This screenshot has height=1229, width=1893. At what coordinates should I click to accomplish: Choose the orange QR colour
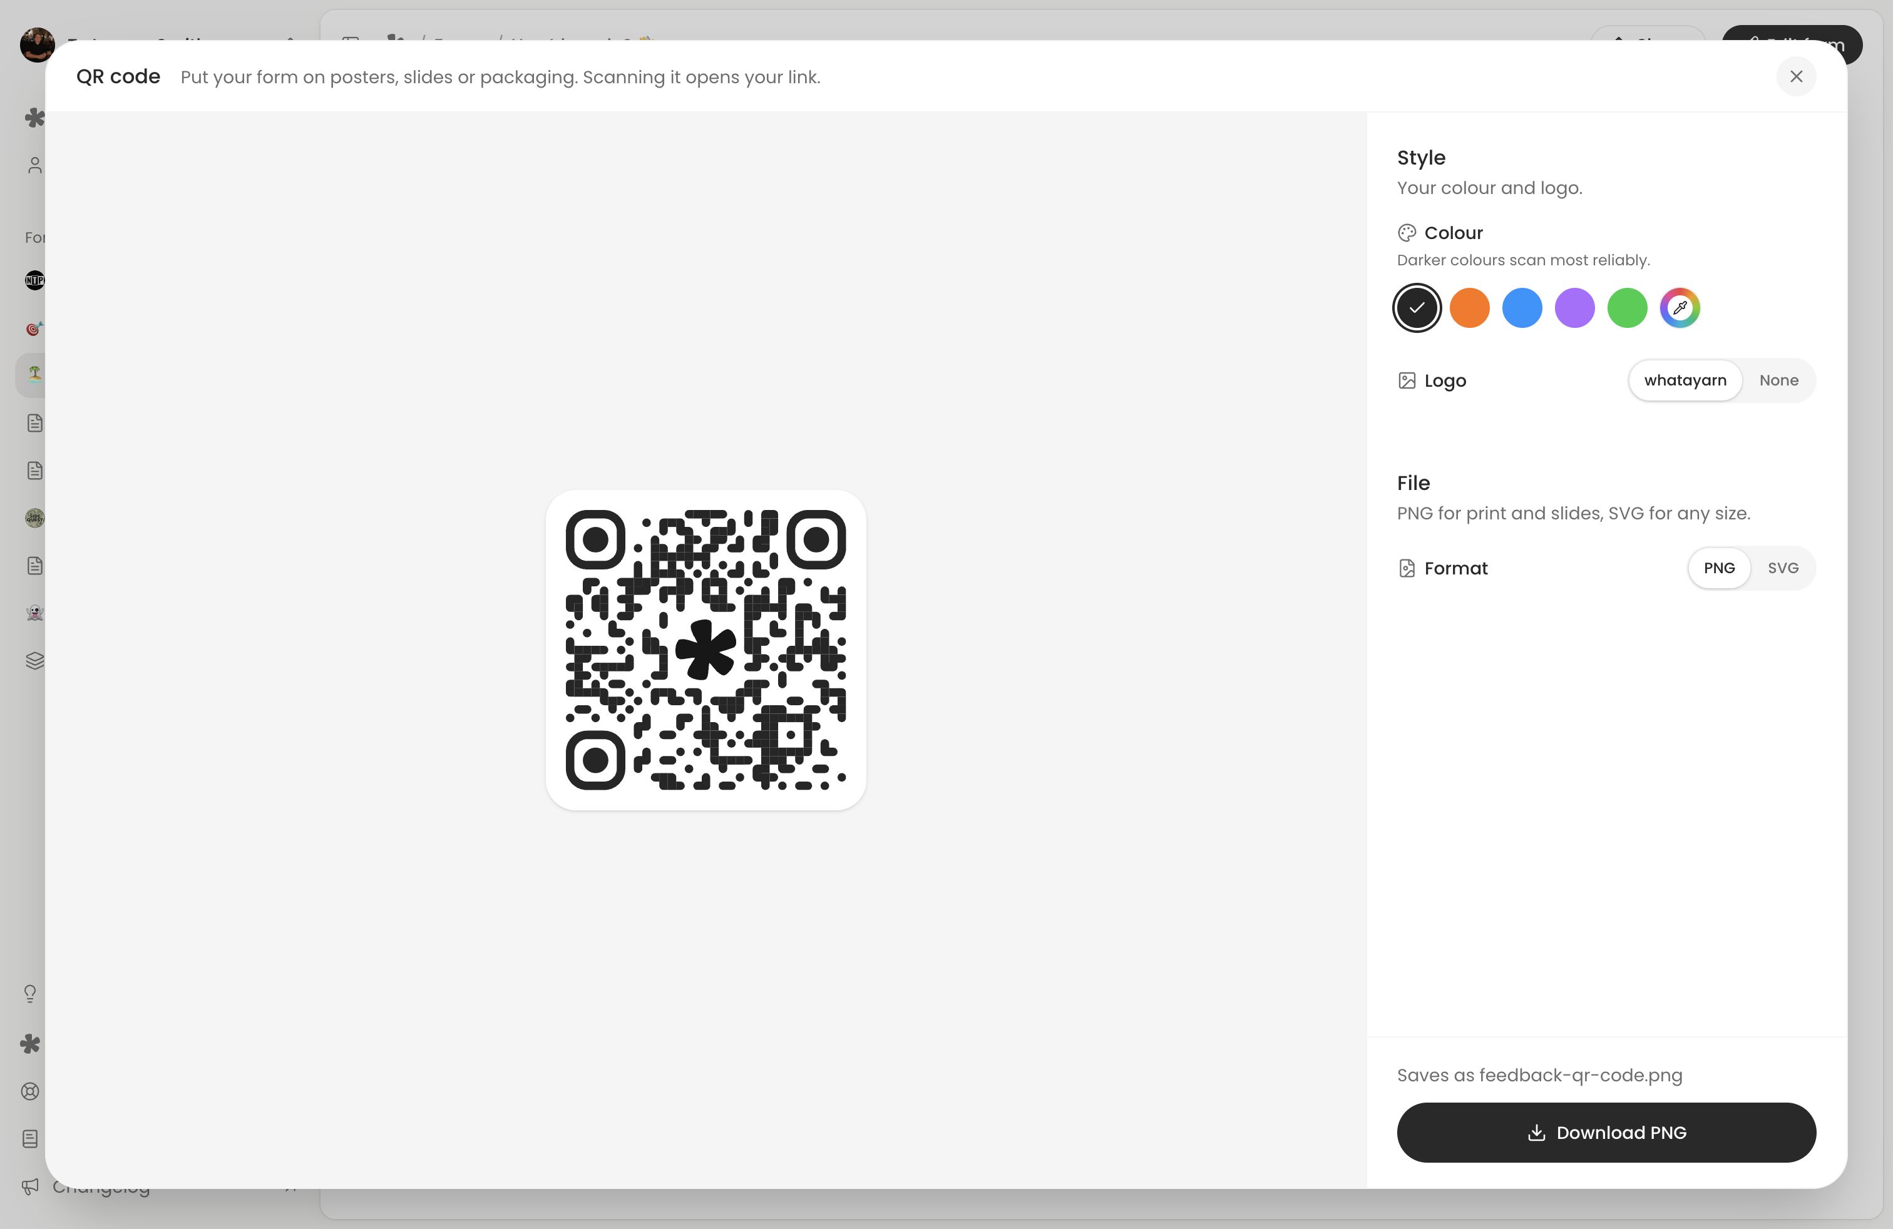click(1469, 308)
